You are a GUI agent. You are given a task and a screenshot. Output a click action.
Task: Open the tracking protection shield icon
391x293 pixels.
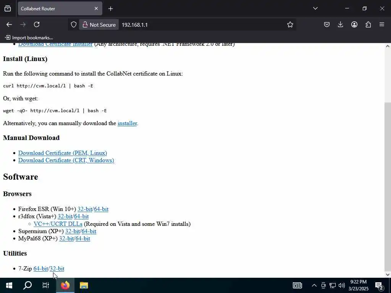click(74, 24)
